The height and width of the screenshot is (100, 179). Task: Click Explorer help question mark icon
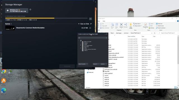178,21
